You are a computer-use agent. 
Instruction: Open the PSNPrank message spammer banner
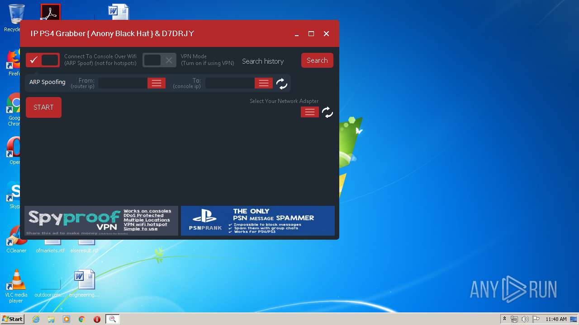pos(258,221)
